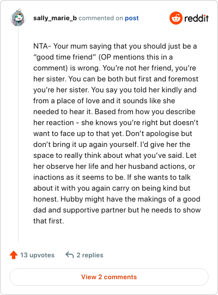Click the final words 'that first.'
218x295 pixels.
tap(49, 221)
